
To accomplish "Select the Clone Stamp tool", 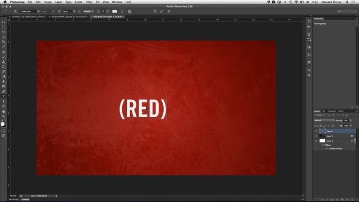I will 3,62.
